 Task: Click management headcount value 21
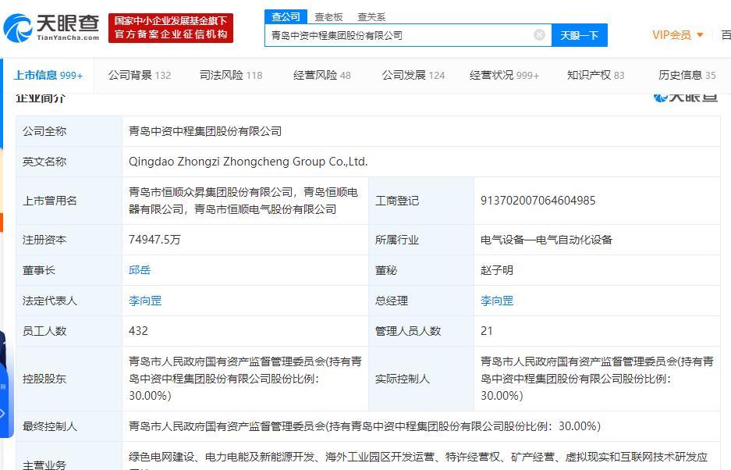tap(486, 331)
